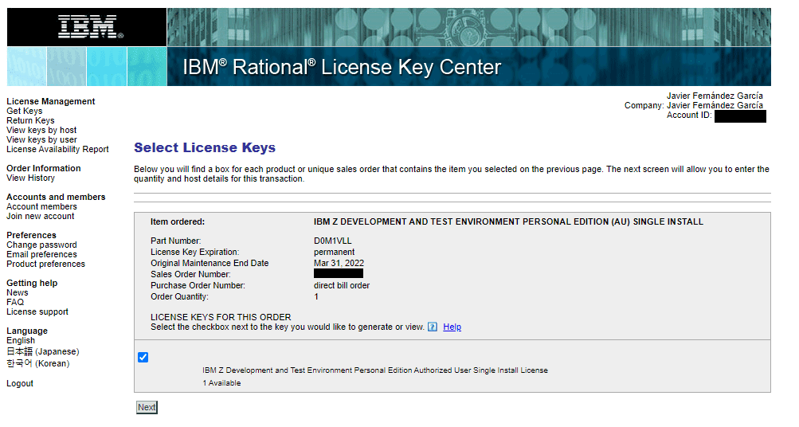
Task: Open View History under Order Information
Action: click(30, 178)
